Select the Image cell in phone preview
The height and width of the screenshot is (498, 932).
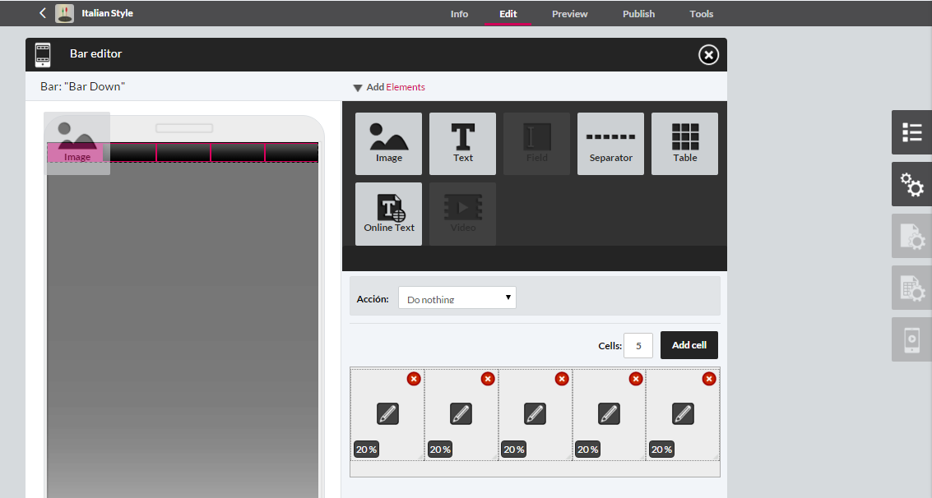point(76,152)
